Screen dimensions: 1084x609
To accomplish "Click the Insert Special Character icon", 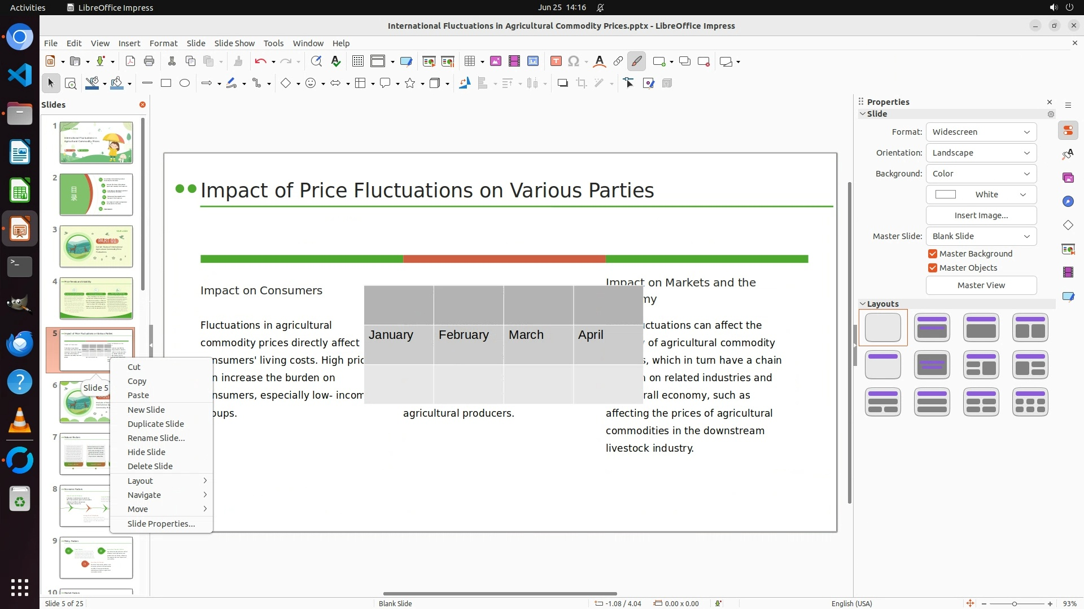I will pyautogui.click(x=574, y=61).
